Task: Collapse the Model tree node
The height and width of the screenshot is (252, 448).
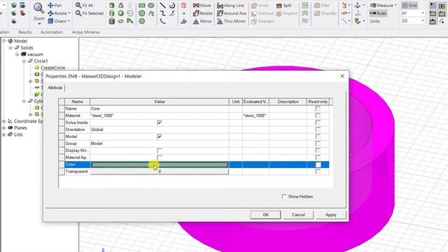Action: click(4, 41)
